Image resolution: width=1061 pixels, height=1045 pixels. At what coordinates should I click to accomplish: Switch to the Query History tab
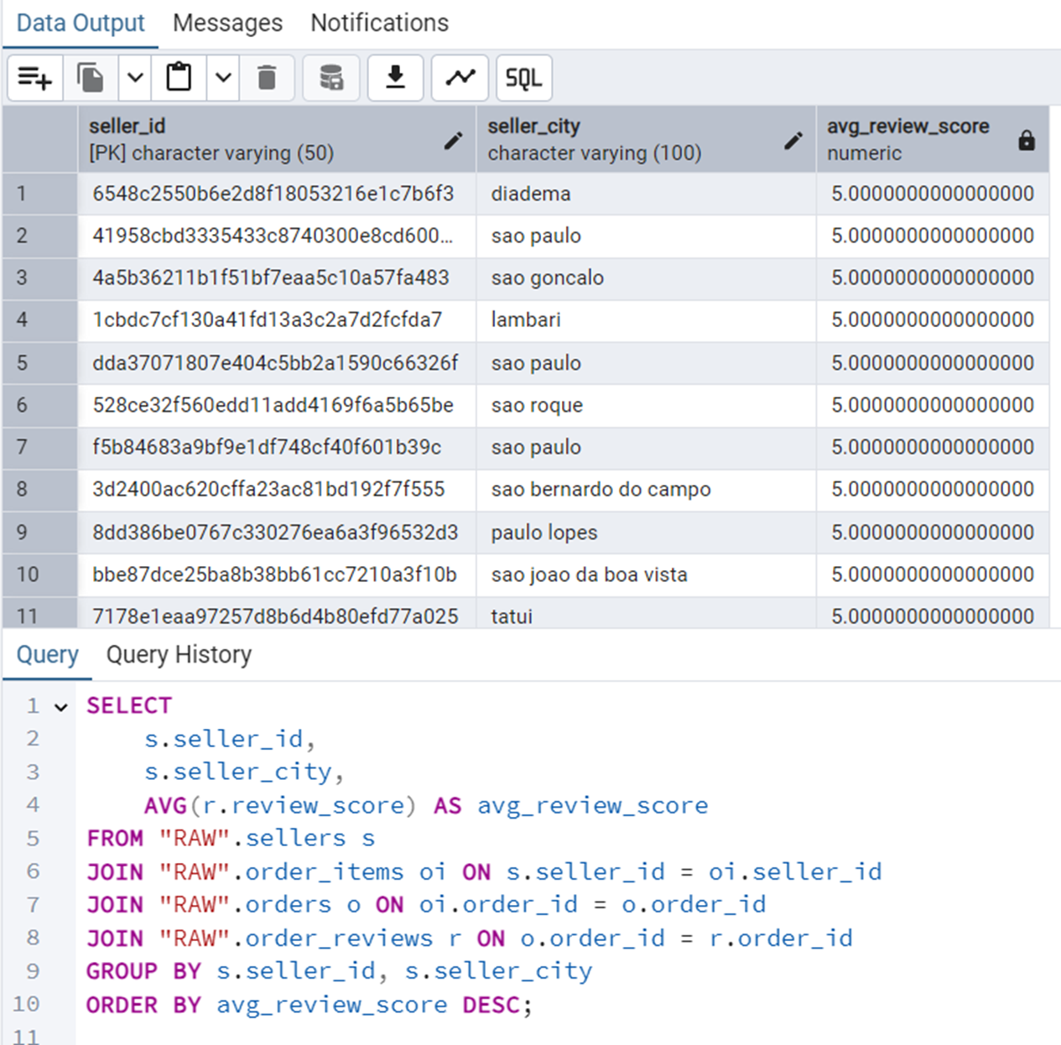179,654
